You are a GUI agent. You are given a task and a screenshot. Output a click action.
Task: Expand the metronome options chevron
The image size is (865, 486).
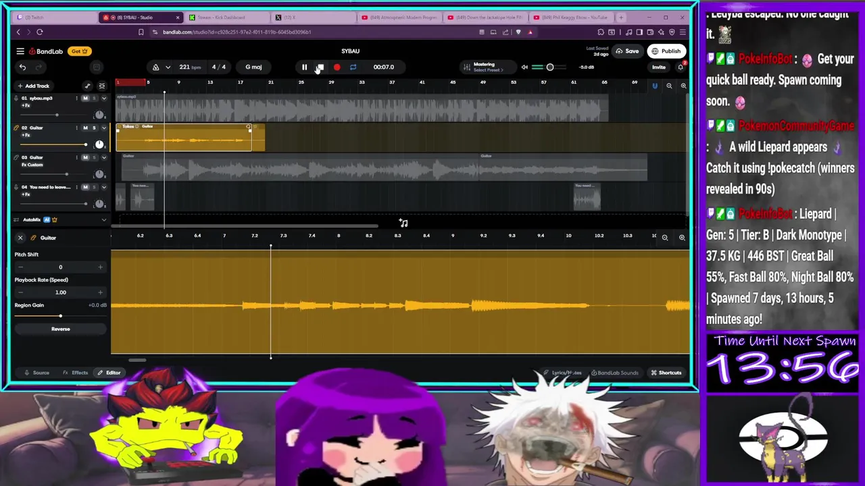[x=168, y=67]
